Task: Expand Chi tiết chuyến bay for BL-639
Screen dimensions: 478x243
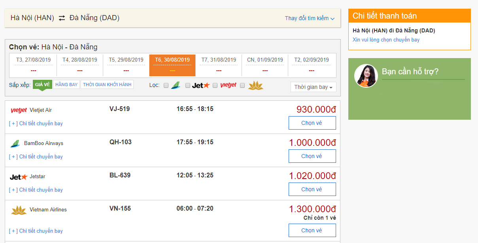Action: pos(36,190)
